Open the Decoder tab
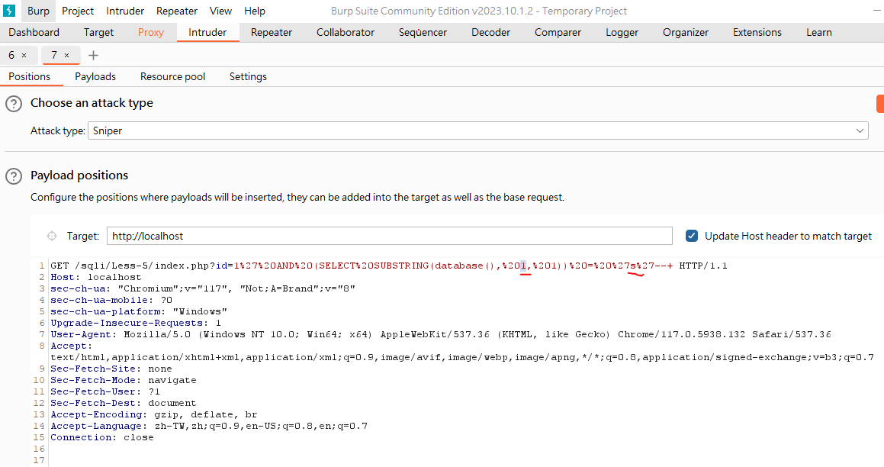 [x=491, y=33]
